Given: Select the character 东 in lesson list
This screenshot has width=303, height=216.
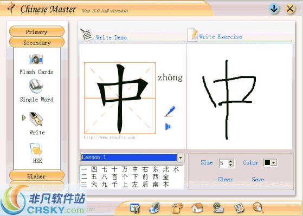Looking at the screenshot, I should pos(156,169).
